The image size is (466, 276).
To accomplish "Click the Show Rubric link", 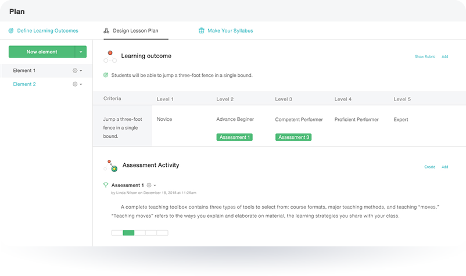I will [425, 56].
